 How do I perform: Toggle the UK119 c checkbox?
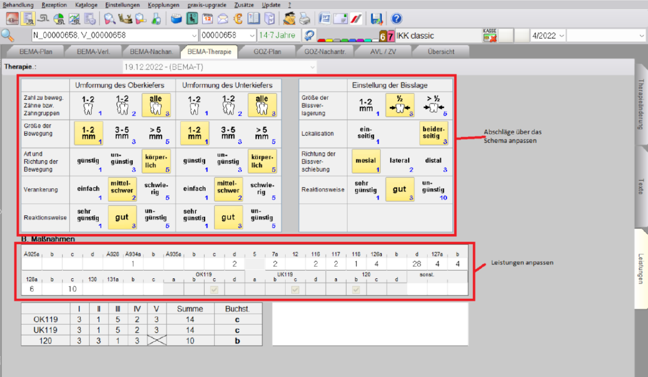click(x=295, y=290)
